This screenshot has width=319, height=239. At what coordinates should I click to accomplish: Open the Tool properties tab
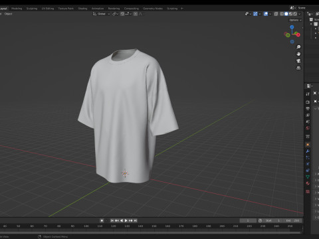308,94
